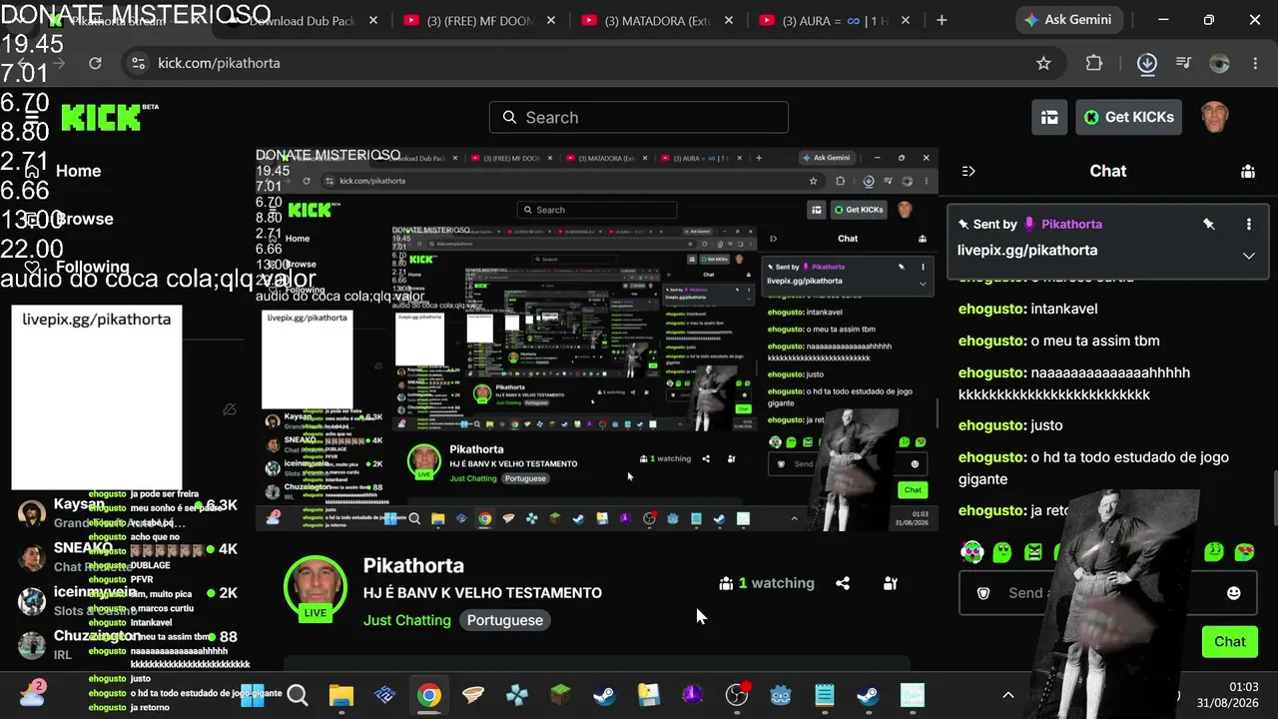Click chat identity shield icon

click(983, 593)
